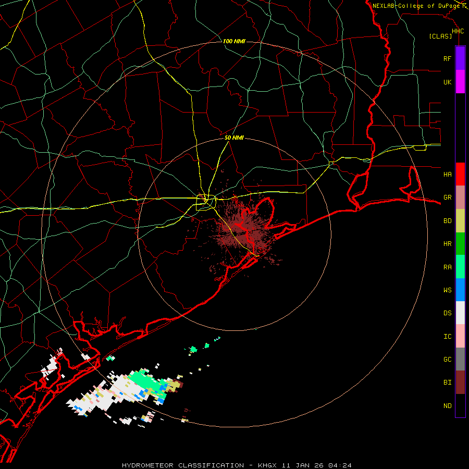Click the IC light pink legend swatch
The width and height of the screenshot is (469, 469).
click(460, 336)
